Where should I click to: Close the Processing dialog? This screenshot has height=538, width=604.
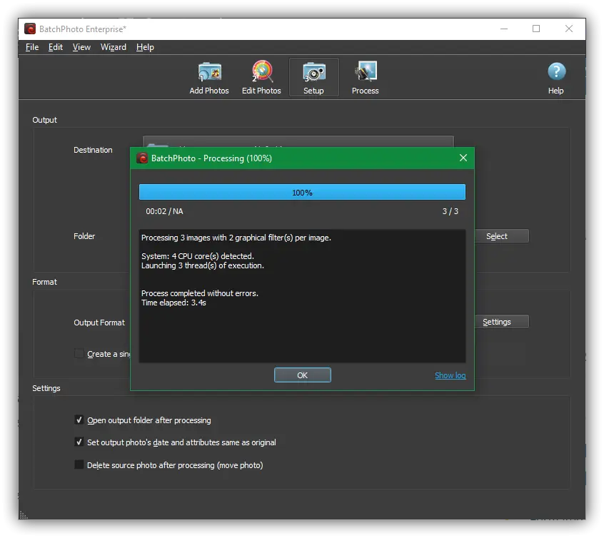point(463,158)
